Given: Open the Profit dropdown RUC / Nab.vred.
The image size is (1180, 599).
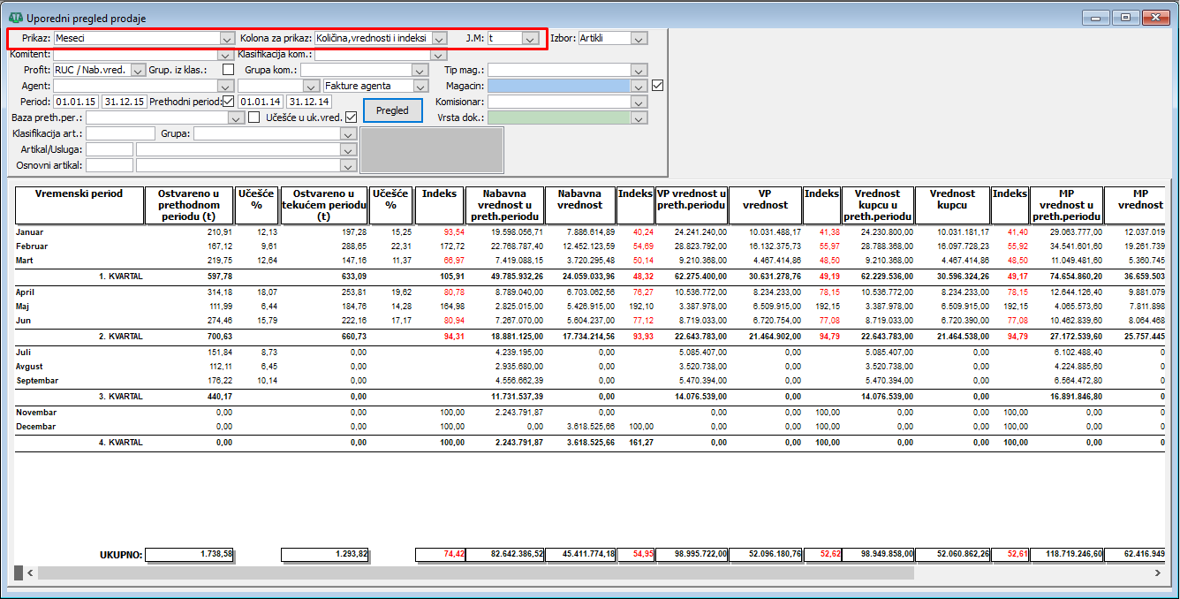Looking at the screenshot, I should [138, 70].
